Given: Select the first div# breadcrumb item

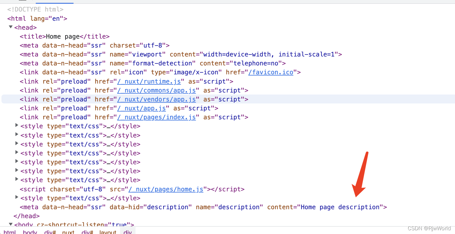Looking at the screenshot, I should click(x=50, y=232).
